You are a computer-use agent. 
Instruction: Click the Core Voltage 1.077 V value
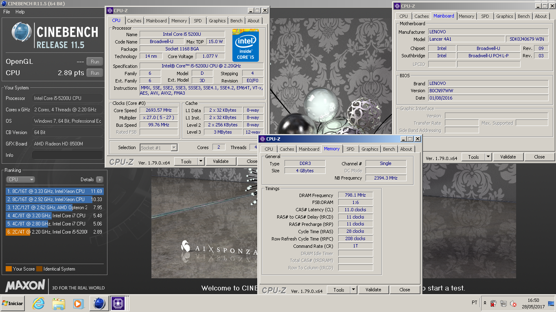pyautogui.click(x=210, y=56)
